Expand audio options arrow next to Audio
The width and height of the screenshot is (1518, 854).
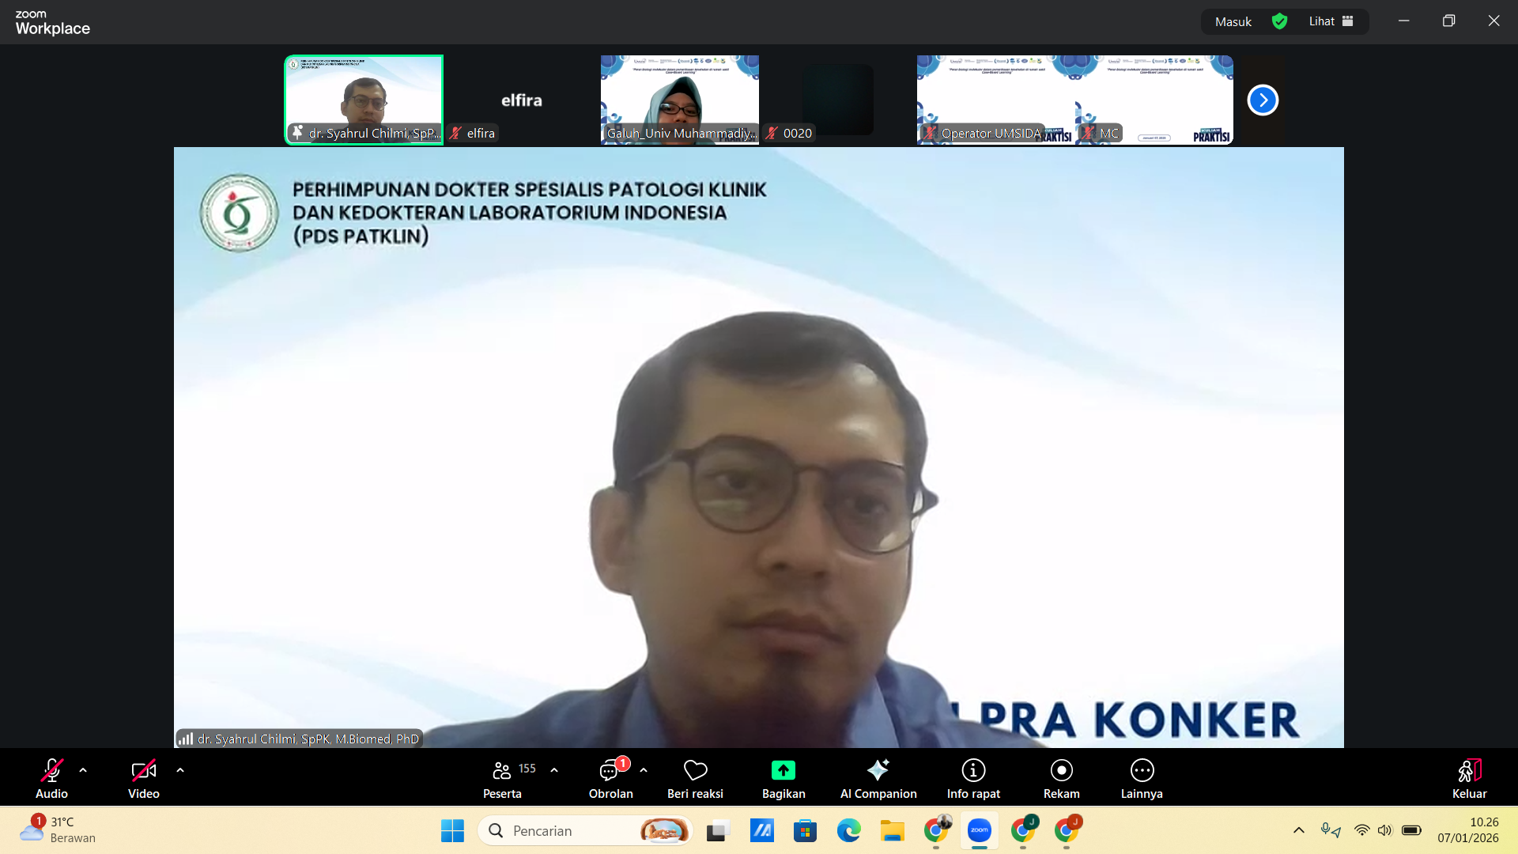83,770
